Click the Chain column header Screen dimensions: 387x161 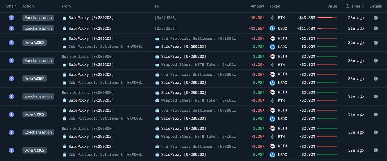pos(11,6)
